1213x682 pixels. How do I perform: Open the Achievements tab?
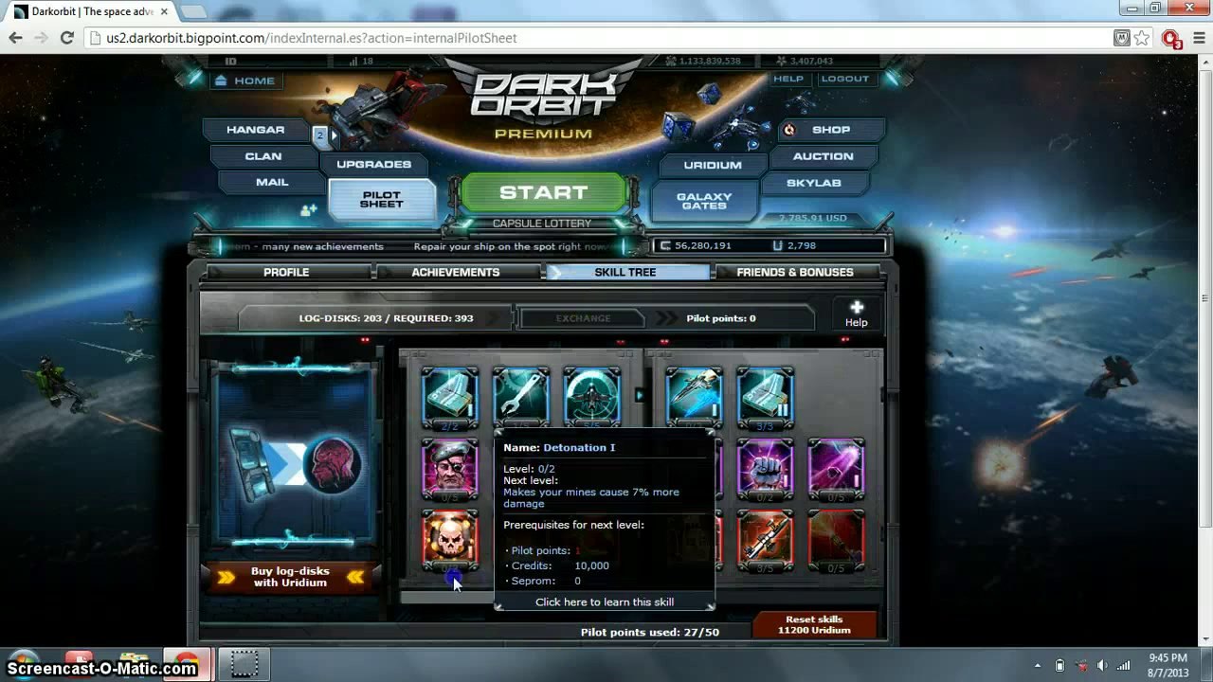(x=456, y=272)
